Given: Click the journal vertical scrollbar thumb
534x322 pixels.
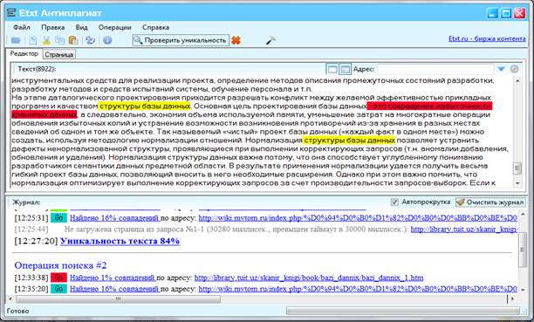Looking at the screenshot, I should pos(522,250).
